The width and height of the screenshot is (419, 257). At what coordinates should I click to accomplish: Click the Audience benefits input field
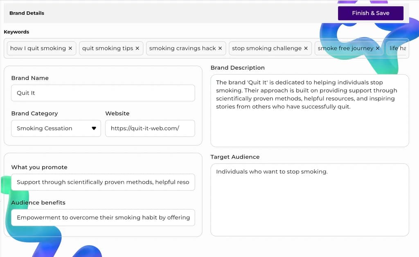[103, 218]
